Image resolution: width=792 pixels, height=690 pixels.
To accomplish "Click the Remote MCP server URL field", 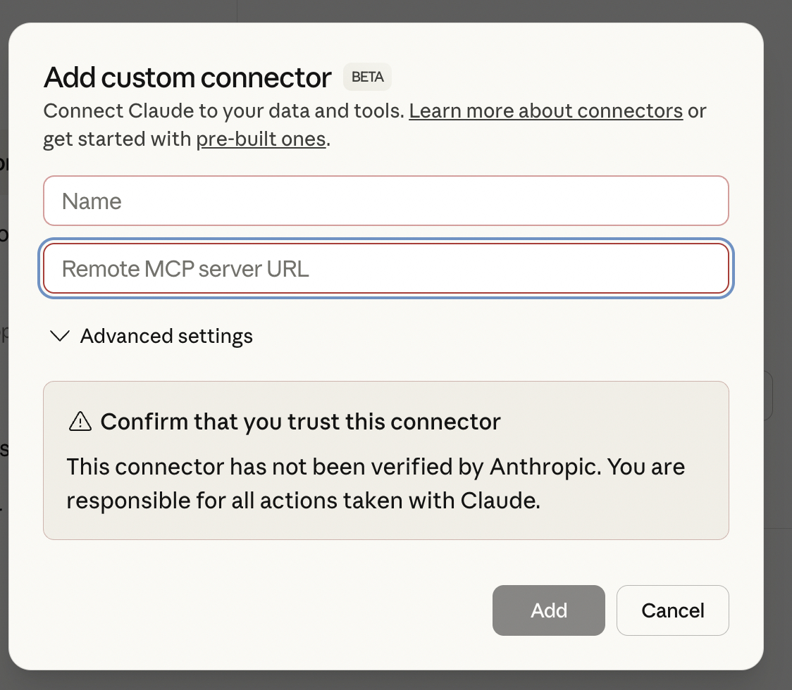I will click(x=385, y=269).
